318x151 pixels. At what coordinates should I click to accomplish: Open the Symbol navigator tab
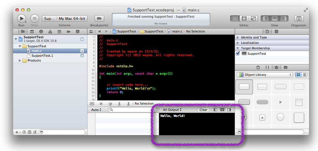click(32, 32)
